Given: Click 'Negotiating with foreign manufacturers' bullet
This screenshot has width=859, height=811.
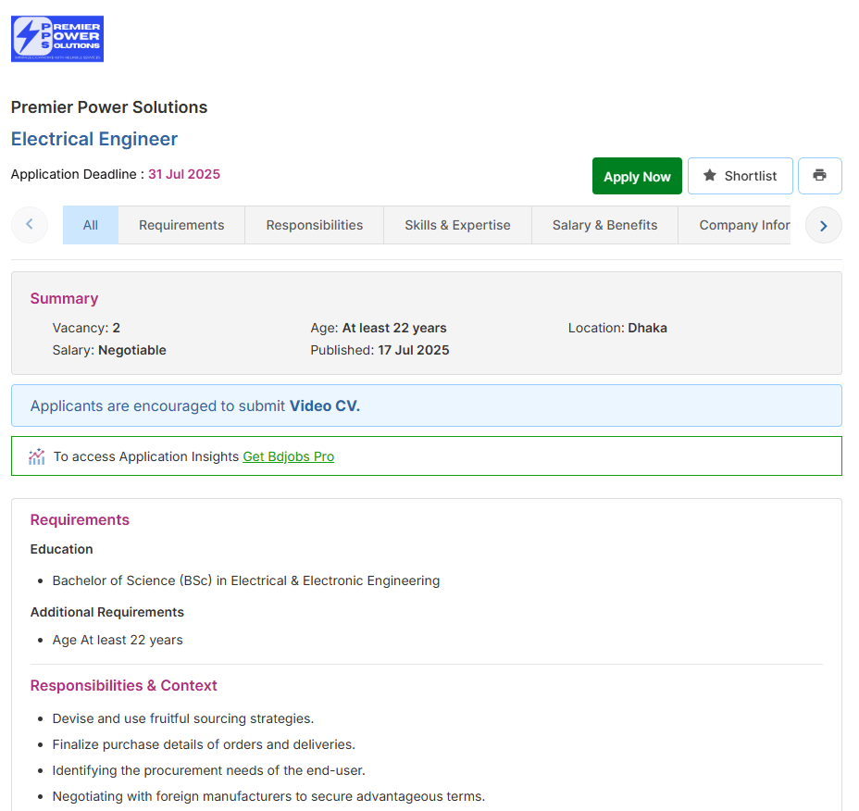Looking at the screenshot, I should click(x=268, y=796).
